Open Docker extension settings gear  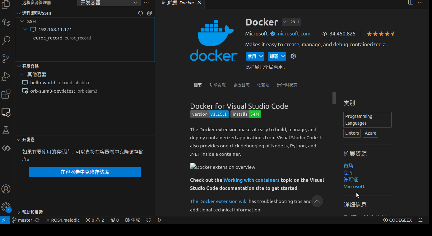(293, 56)
